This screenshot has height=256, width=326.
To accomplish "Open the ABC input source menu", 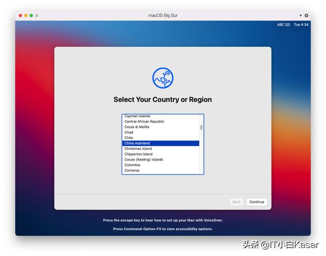I will pos(283,24).
